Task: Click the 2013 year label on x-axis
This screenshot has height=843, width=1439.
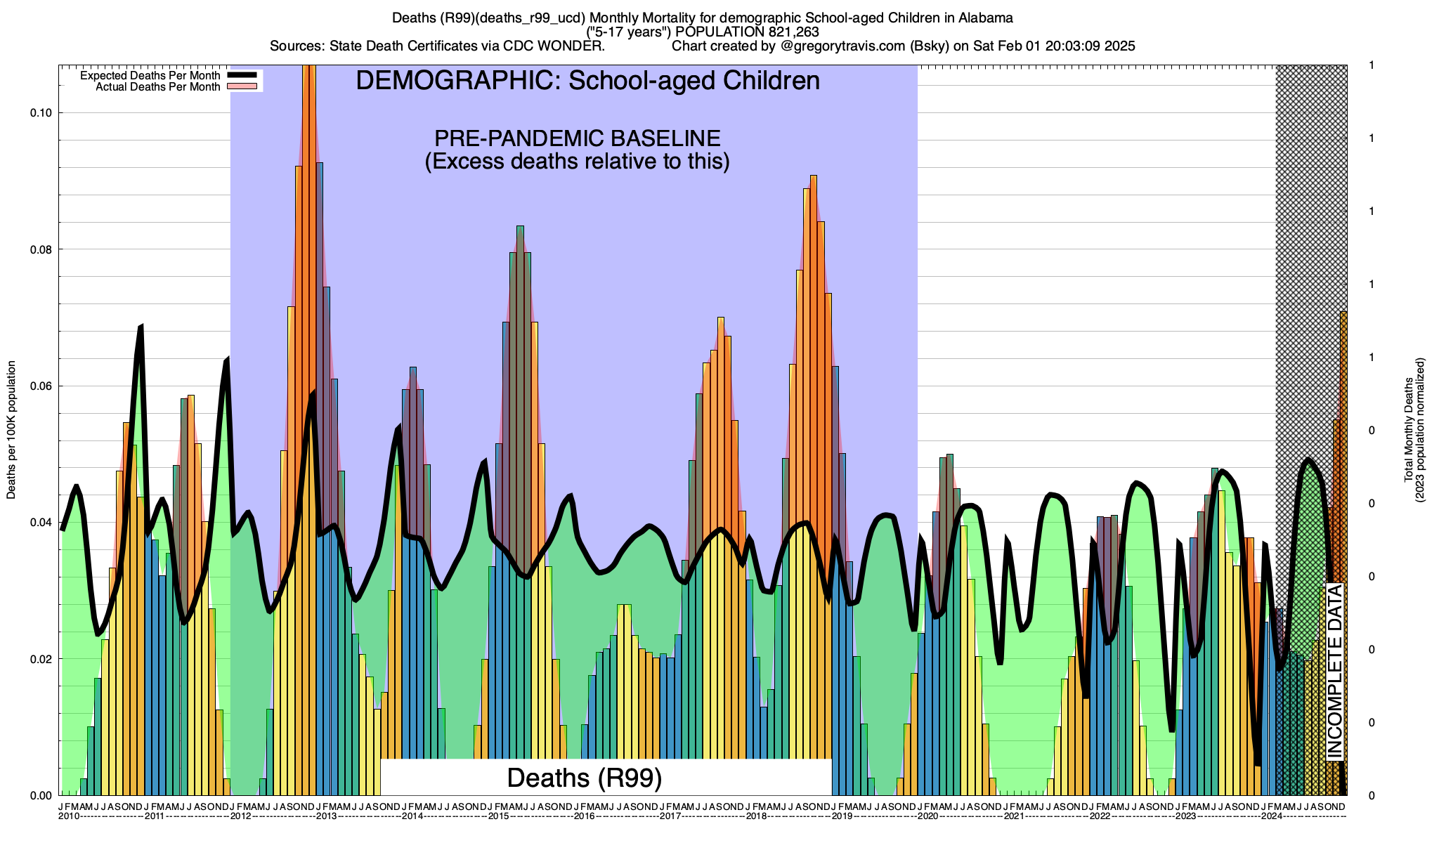Action: (327, 816)
